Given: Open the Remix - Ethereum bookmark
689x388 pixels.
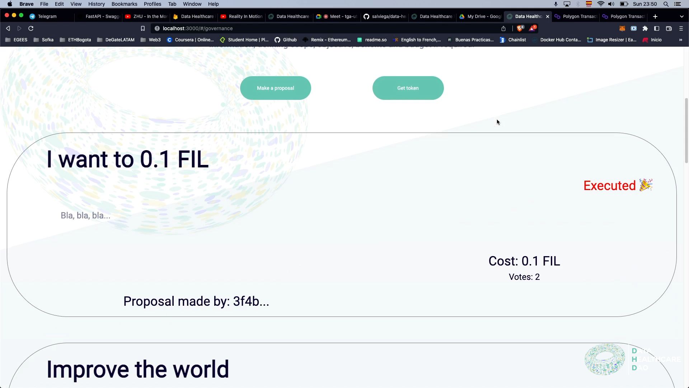Looking at the screenshot, I should 327,40.
